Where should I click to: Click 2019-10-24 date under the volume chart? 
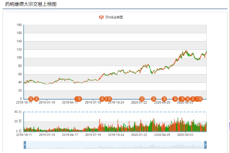click(x=116, y=135)
